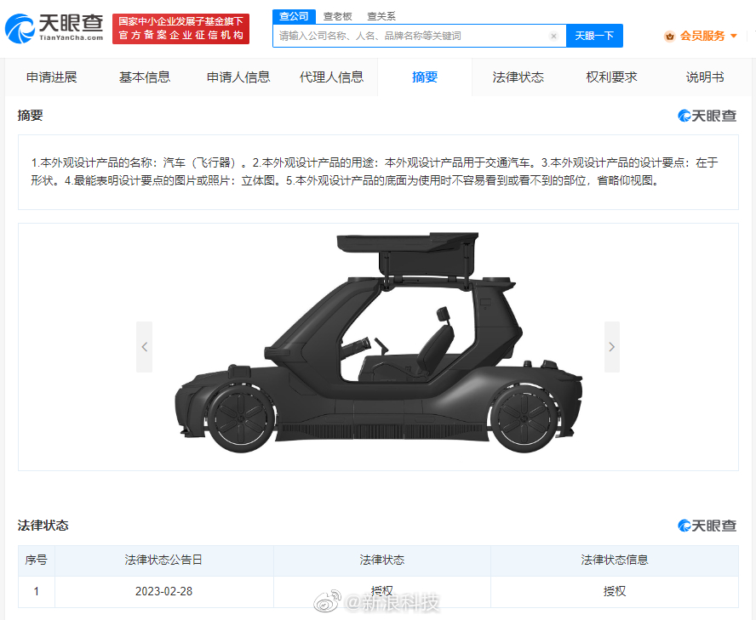Switch to the 申请人信息 tab
The height and width of the screenshot is (620, 756).
click(x=238, y=77)
